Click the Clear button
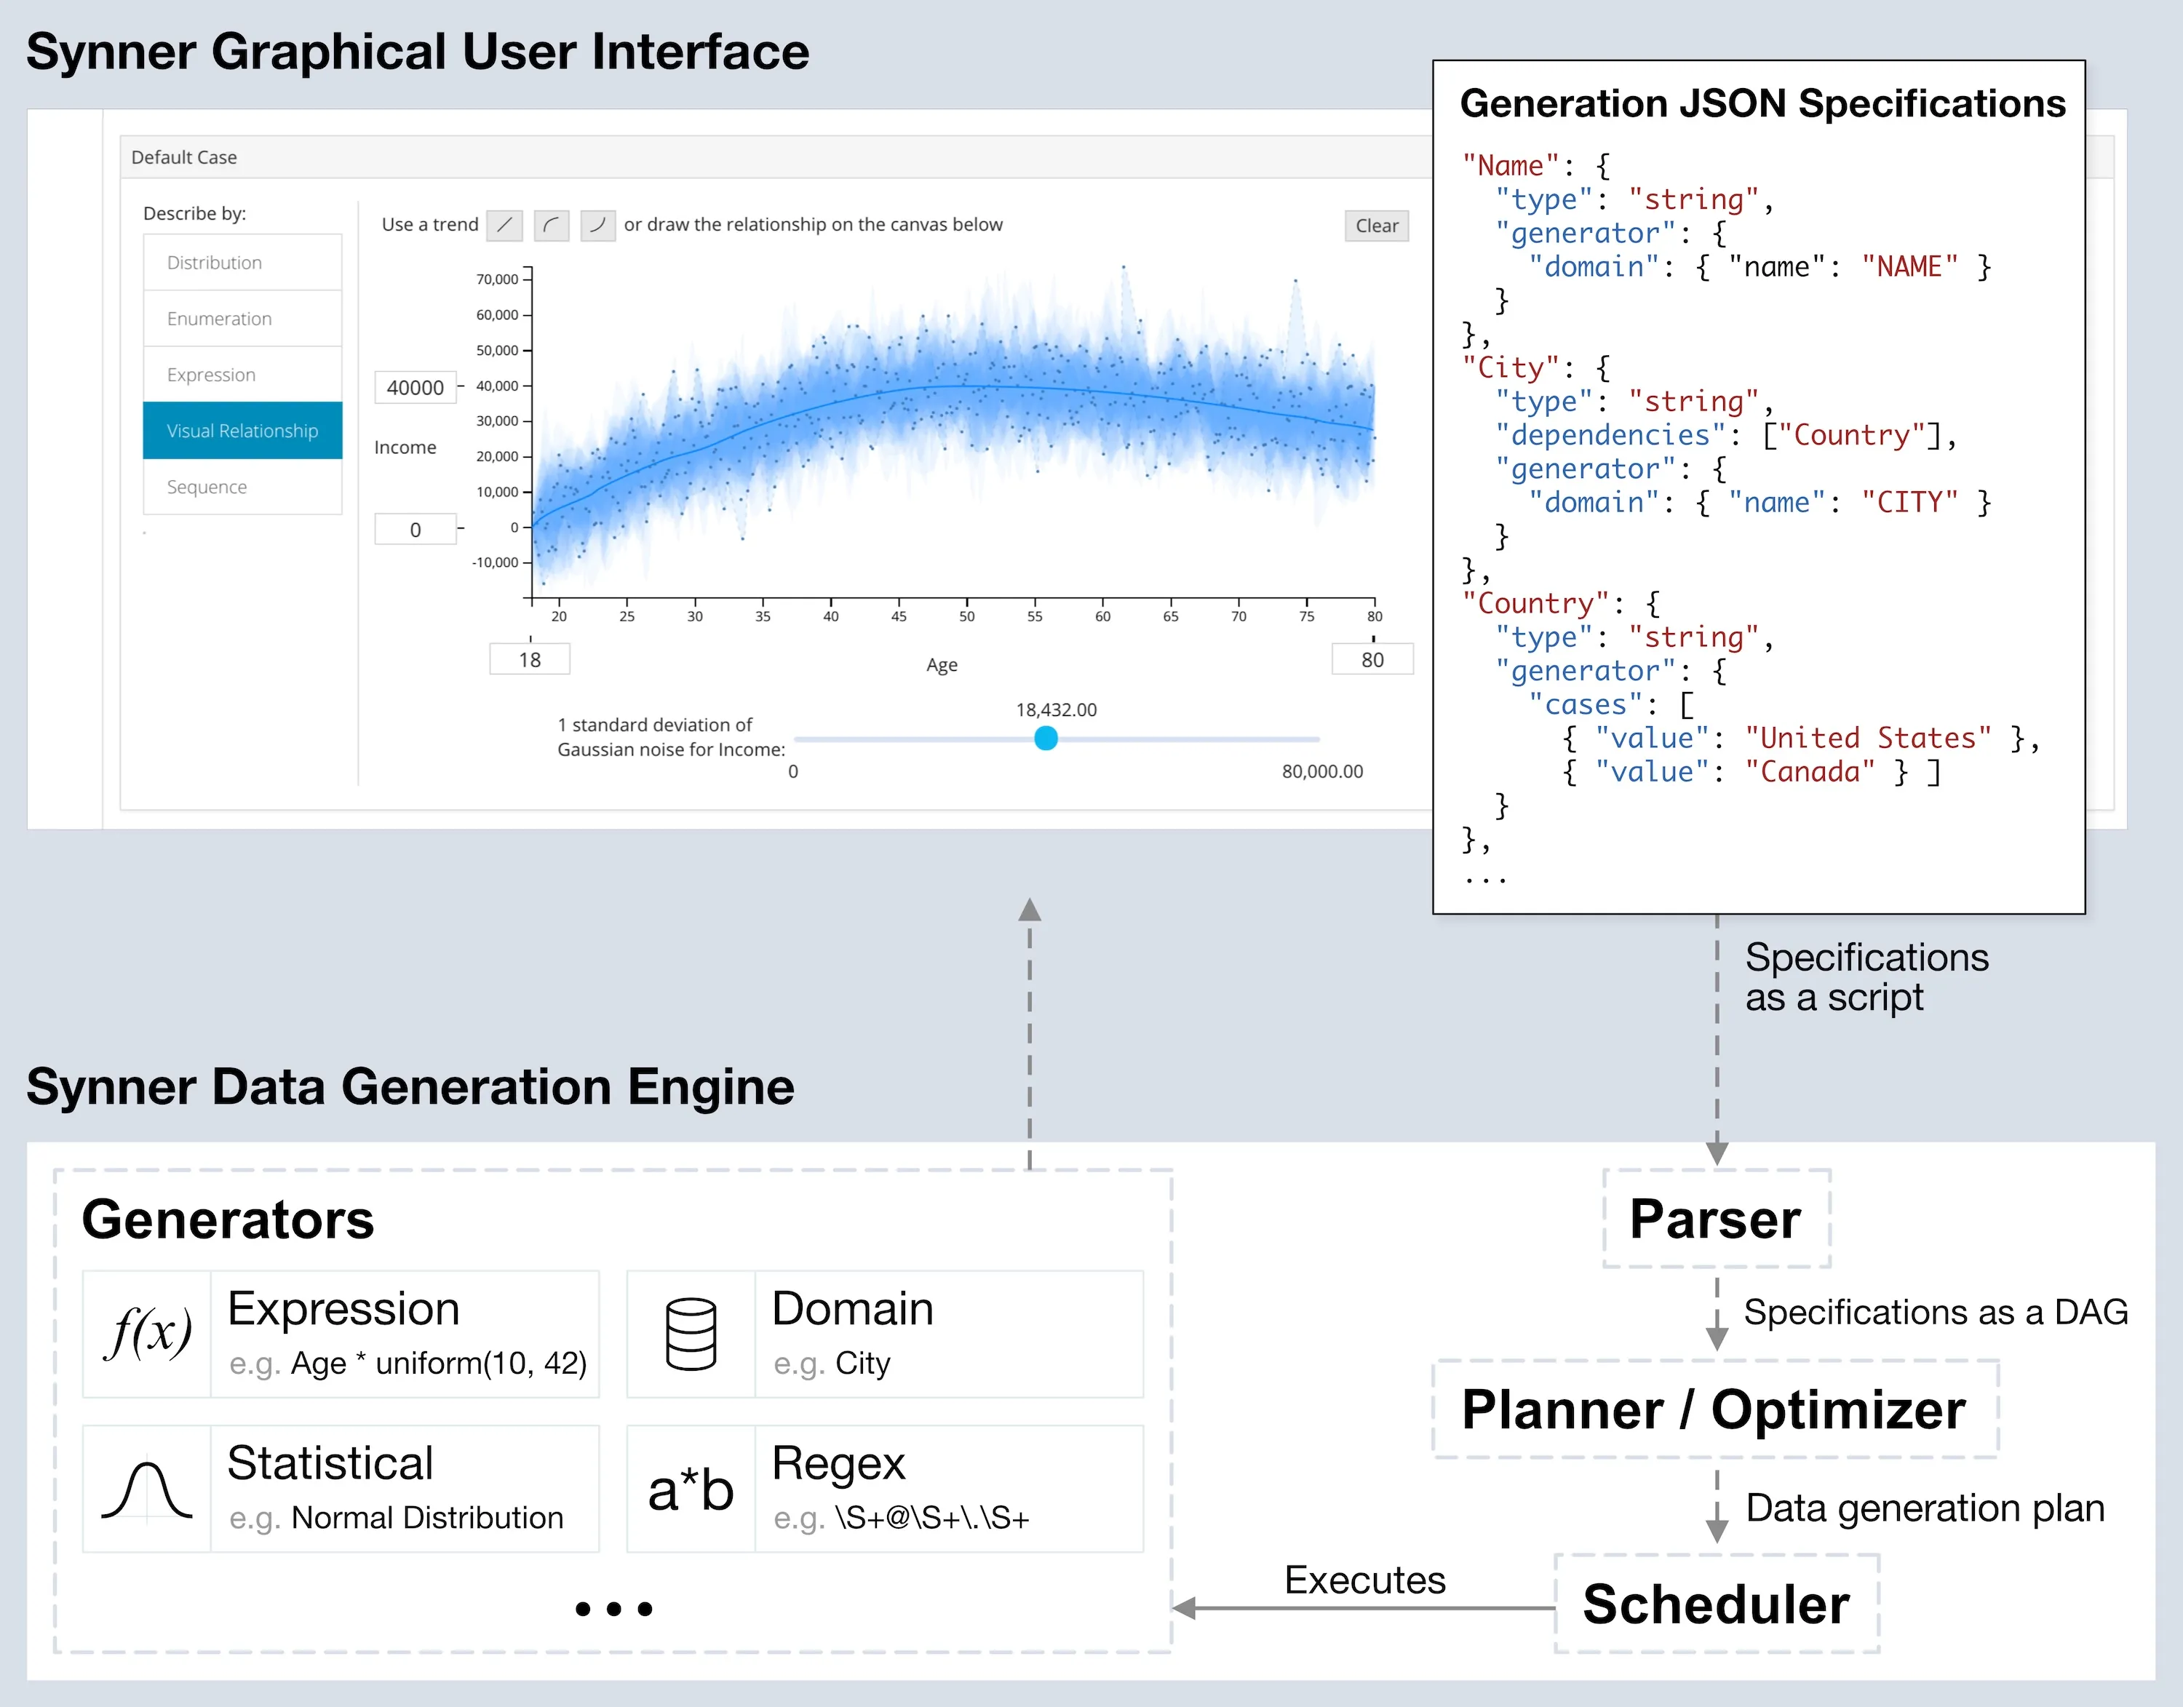 1376,226
